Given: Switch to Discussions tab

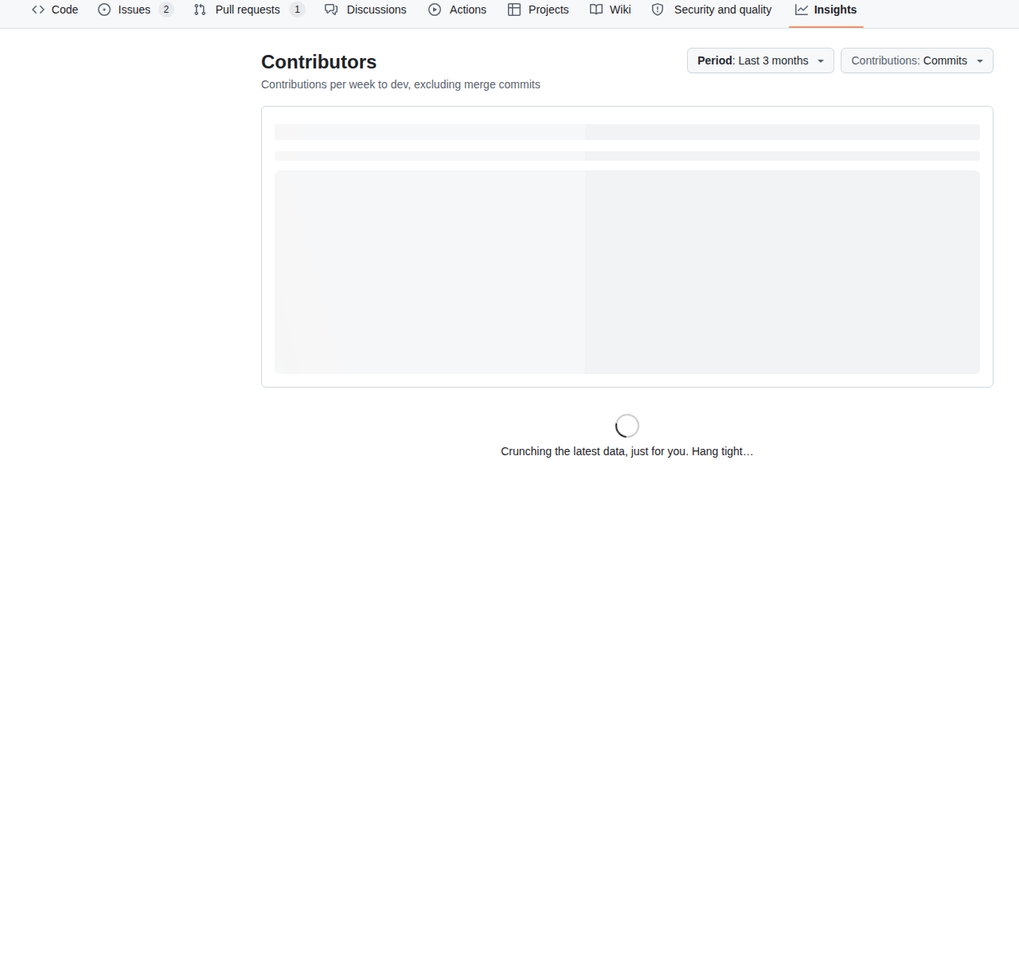Looking at the screenshot, I should 365,10.
